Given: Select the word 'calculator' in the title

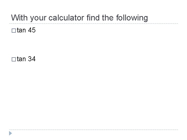Looking at the screenshot, I should pos(66,18).
